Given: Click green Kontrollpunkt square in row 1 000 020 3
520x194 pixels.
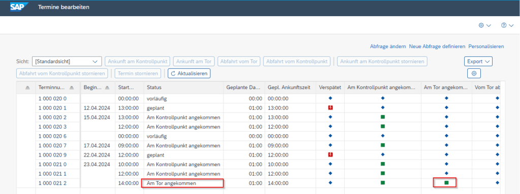Looking at the screenshot, I should pos(383,127).
